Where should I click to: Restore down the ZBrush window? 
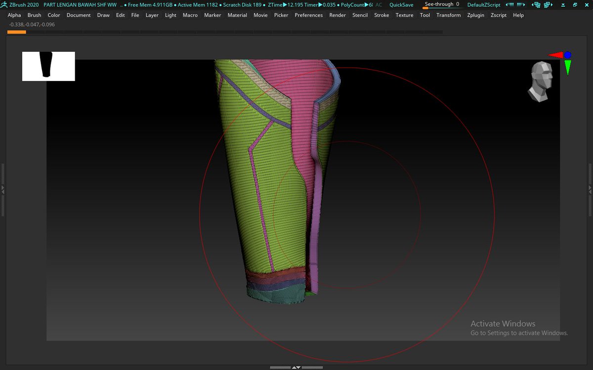(575, 5)
